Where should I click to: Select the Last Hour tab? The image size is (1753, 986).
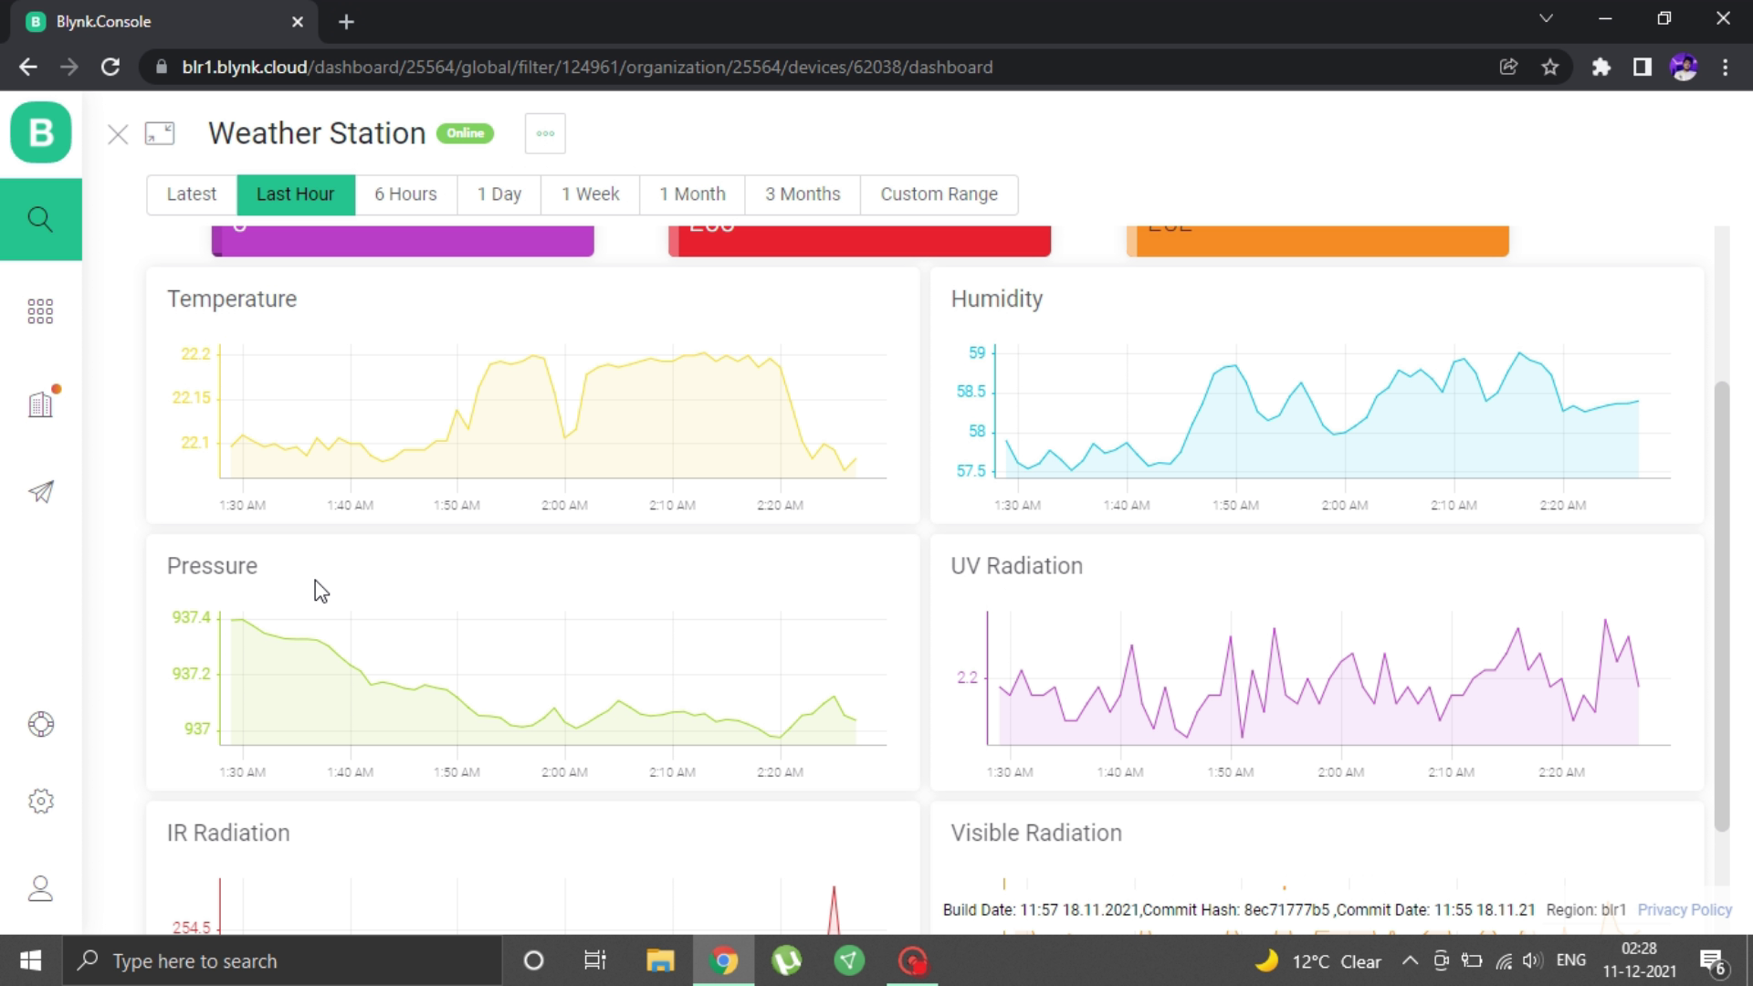pos(296,194)
